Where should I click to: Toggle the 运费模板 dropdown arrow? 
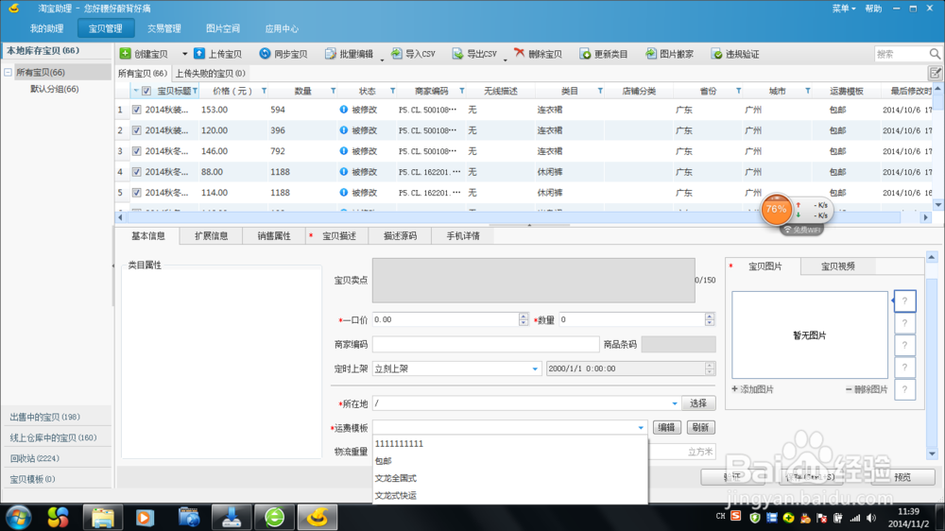tap(641, 427)
